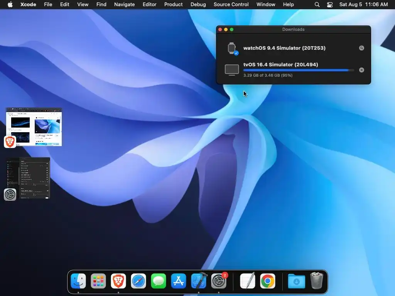Viewport: 395px width, 296px height.
Task: Open the Brave browser Stage Manager thumbnail
Action: pos(34,127)
